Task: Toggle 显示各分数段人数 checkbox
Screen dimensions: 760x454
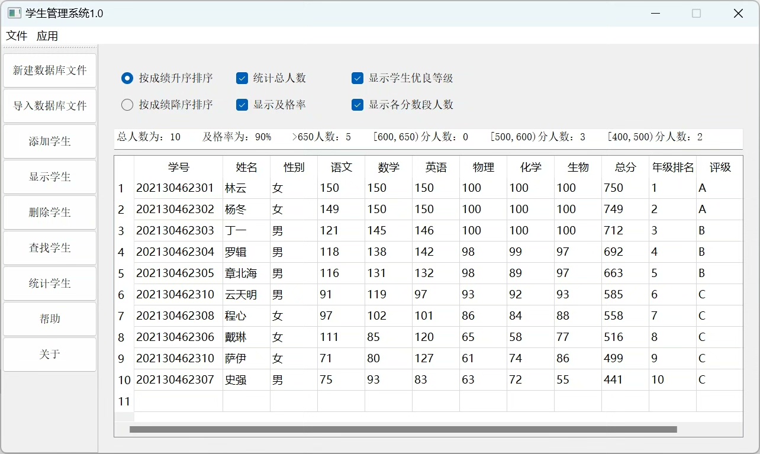Action: tap(358, 105)
